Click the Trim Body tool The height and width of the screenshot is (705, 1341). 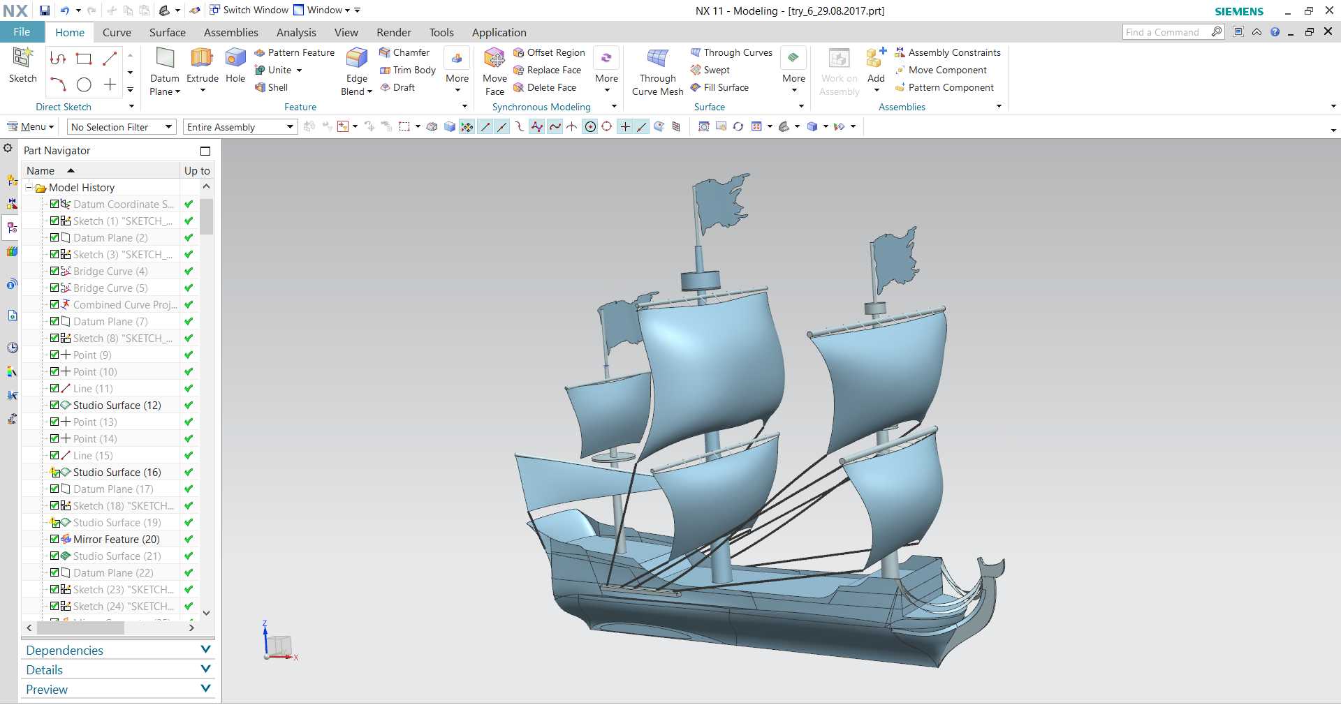[x=408, y=70]
